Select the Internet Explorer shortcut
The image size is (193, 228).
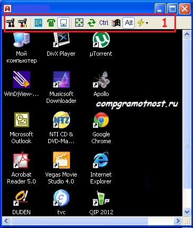pos(101,160)
